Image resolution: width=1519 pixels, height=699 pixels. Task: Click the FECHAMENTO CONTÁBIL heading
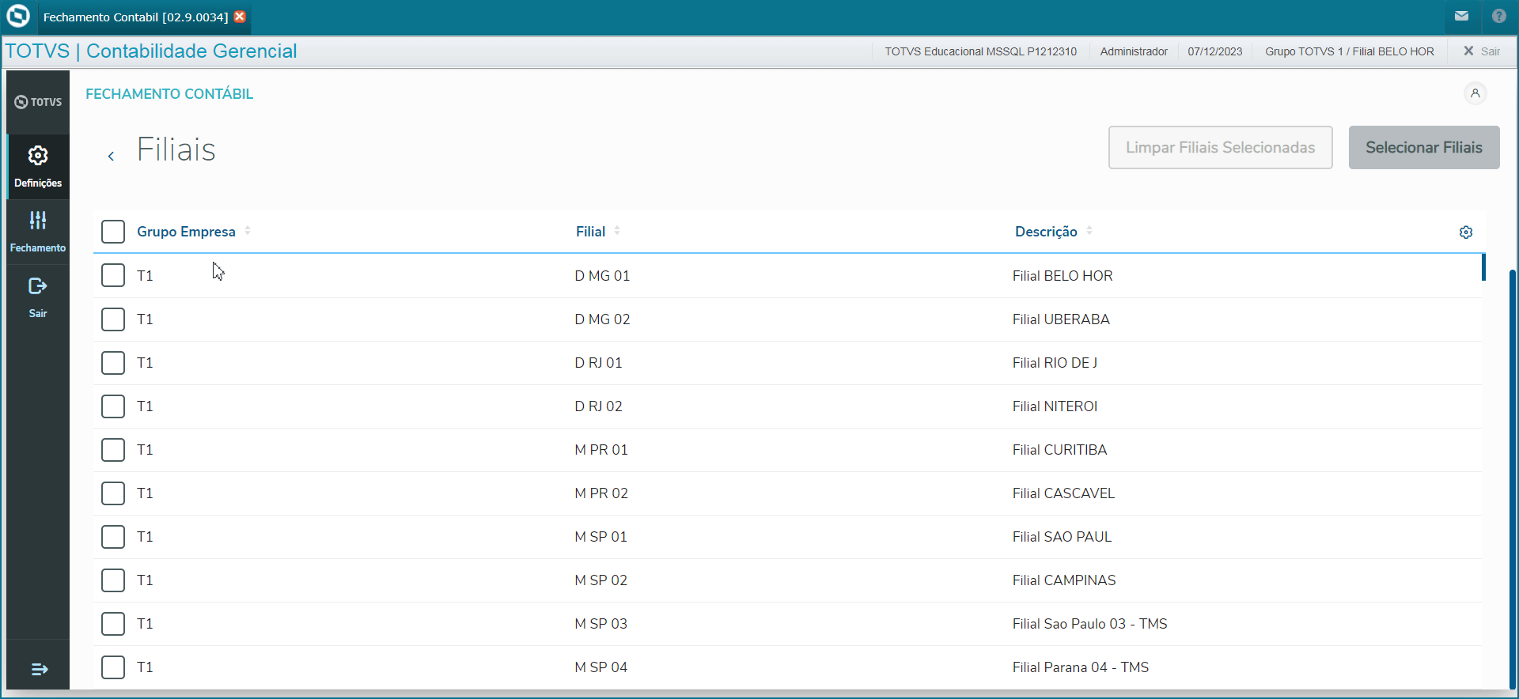169,94
